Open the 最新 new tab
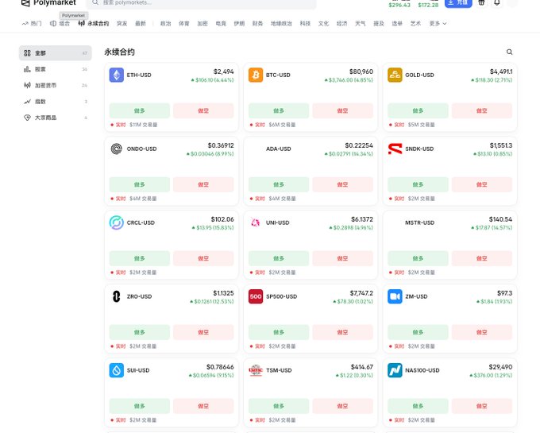The height and width of the screenshot is (433, 540). point(141,23)
